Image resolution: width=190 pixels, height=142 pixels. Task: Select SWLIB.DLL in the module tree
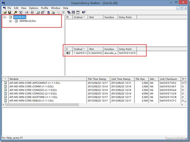click(20, 17)
